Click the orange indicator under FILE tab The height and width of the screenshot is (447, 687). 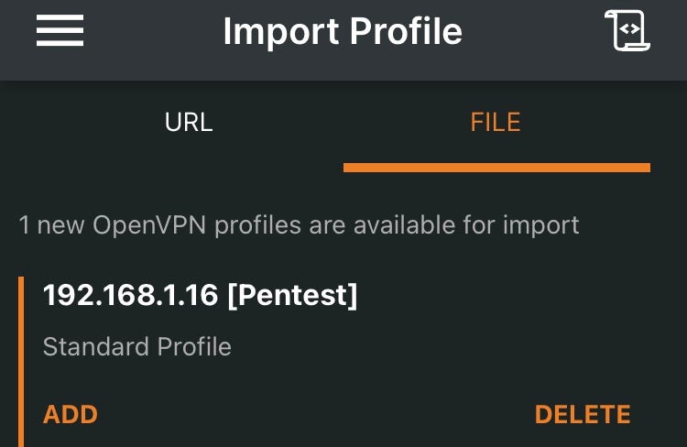[x=496, y=168]
